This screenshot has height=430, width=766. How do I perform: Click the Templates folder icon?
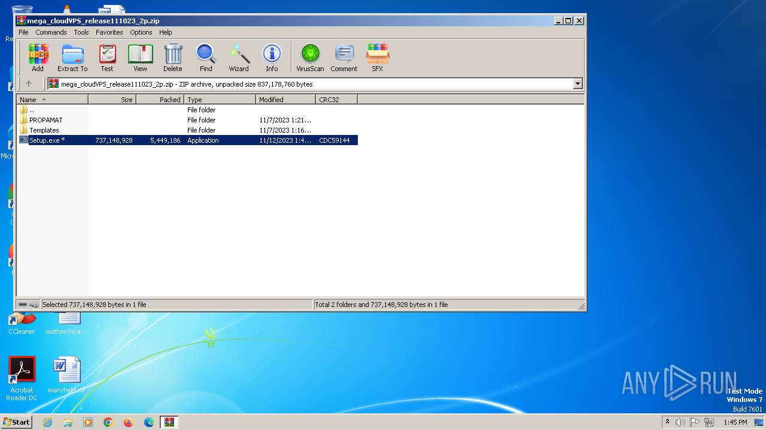click(x=24, y=130)
